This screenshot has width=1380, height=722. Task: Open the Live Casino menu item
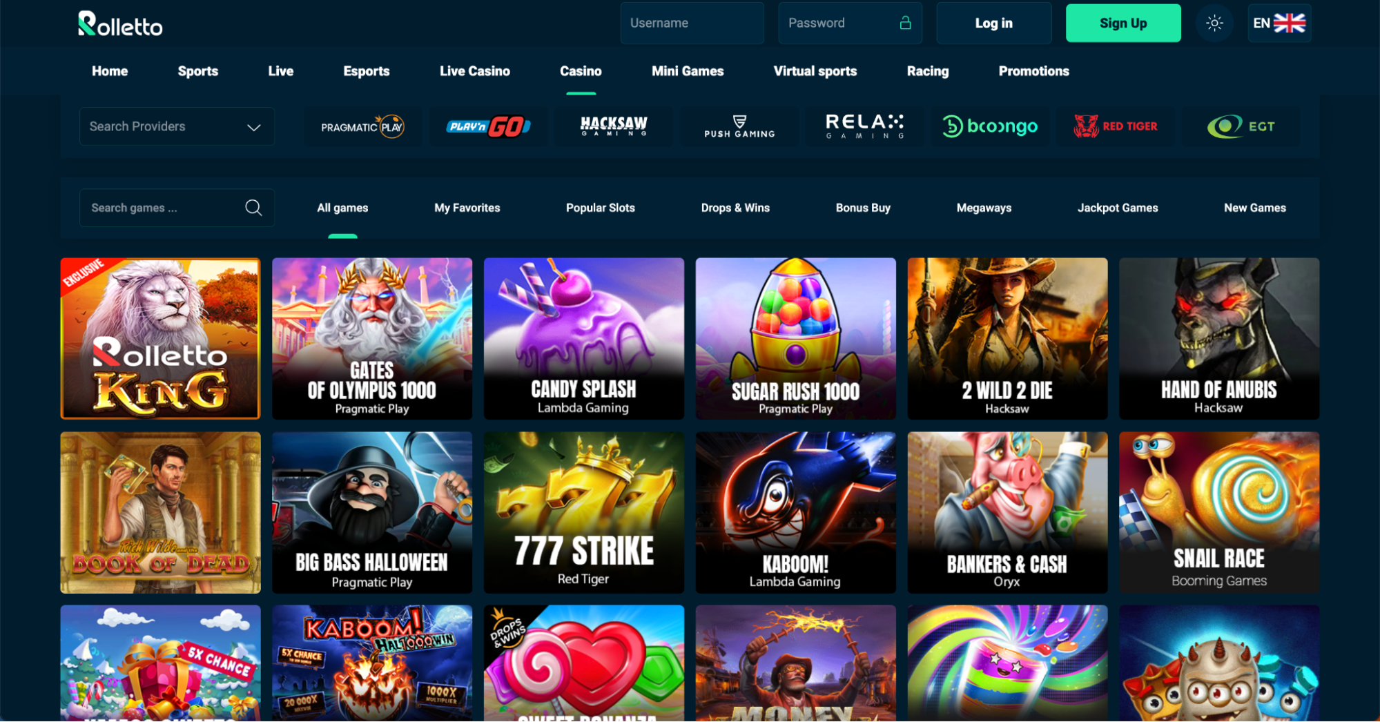(x=474, y=71)
